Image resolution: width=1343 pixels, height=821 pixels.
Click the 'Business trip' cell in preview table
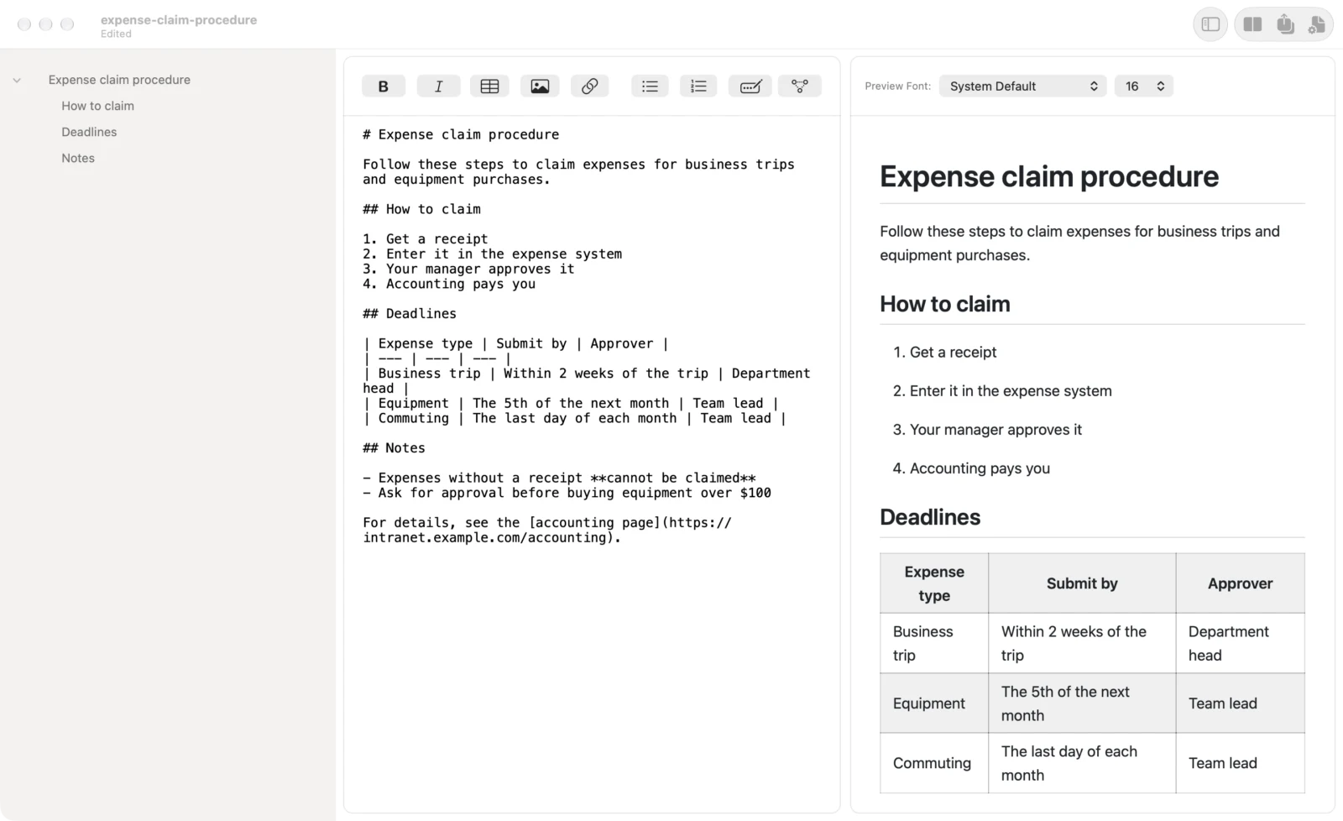tap(934, 643)
